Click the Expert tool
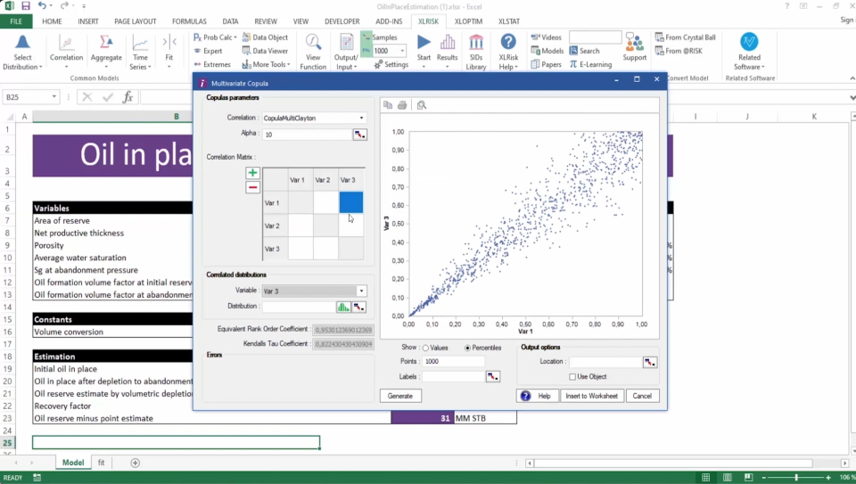The image size is (856, 484). (208, 51)
